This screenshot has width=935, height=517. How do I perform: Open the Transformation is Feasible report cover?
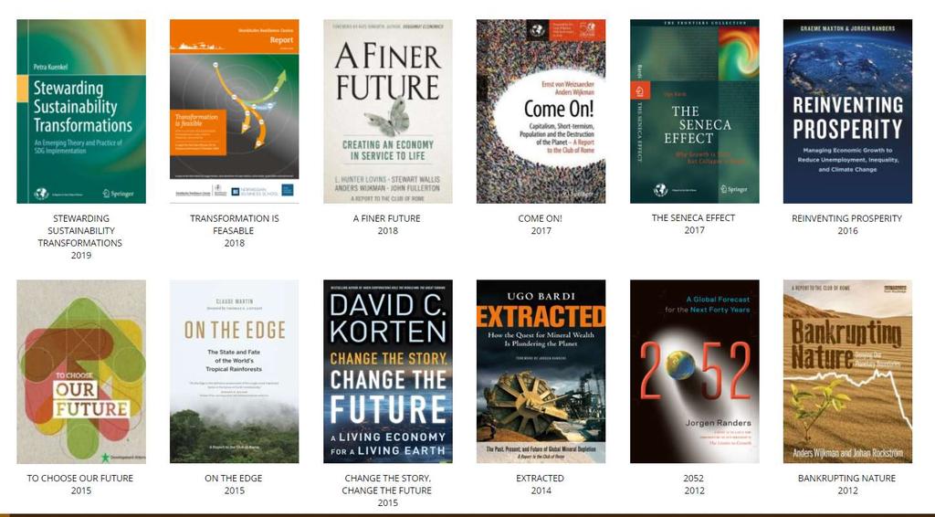tap(235, 111)
